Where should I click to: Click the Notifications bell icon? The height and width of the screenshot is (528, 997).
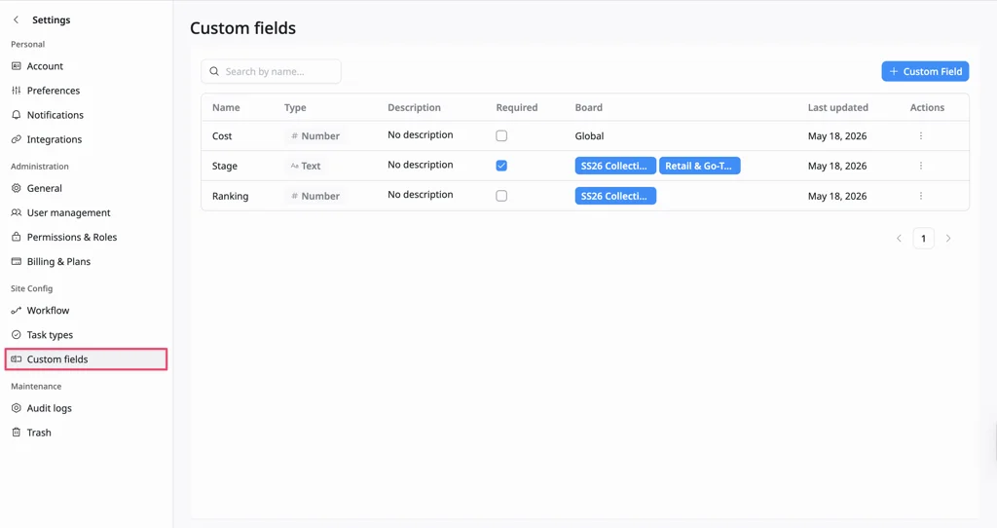pos(16,115)
